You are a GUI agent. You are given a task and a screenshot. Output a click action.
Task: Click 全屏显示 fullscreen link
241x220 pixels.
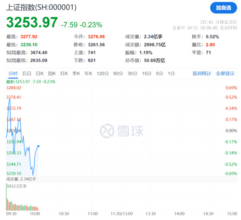point(225,74)
